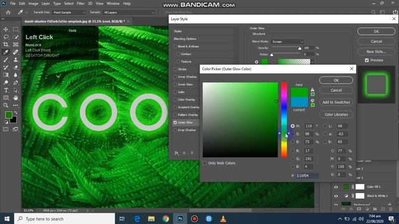The image size is (399, 224).
Task: Open Color Libraries
Action: tap(336, 114)
